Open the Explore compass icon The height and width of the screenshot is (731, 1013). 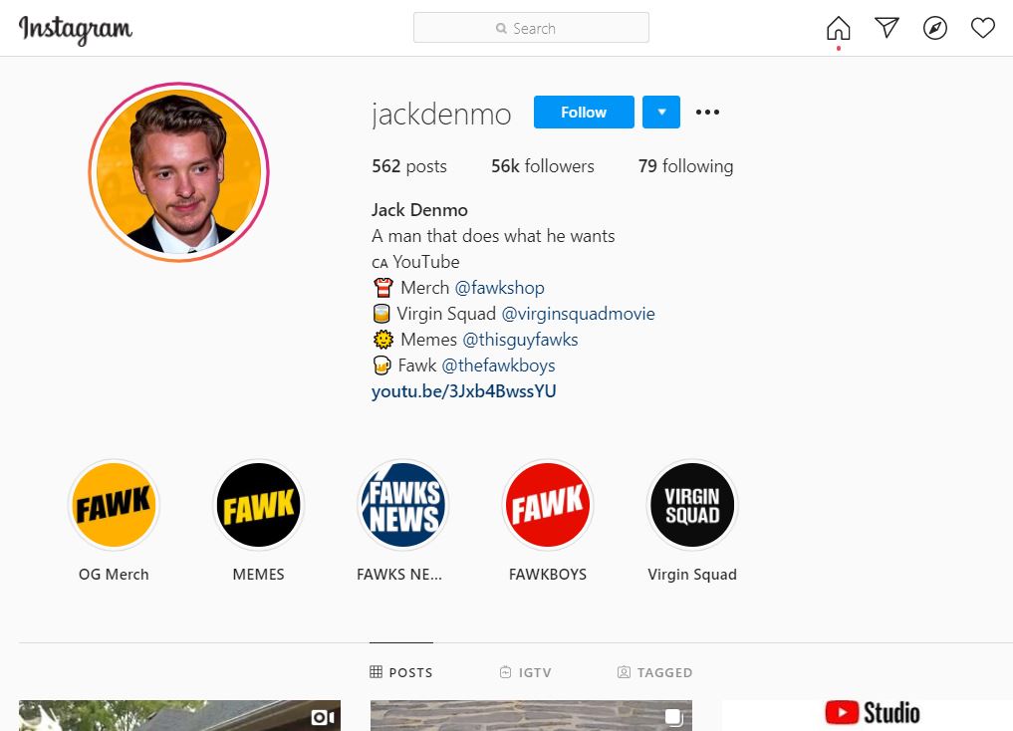pyautogui.click(x=935, y=28)
